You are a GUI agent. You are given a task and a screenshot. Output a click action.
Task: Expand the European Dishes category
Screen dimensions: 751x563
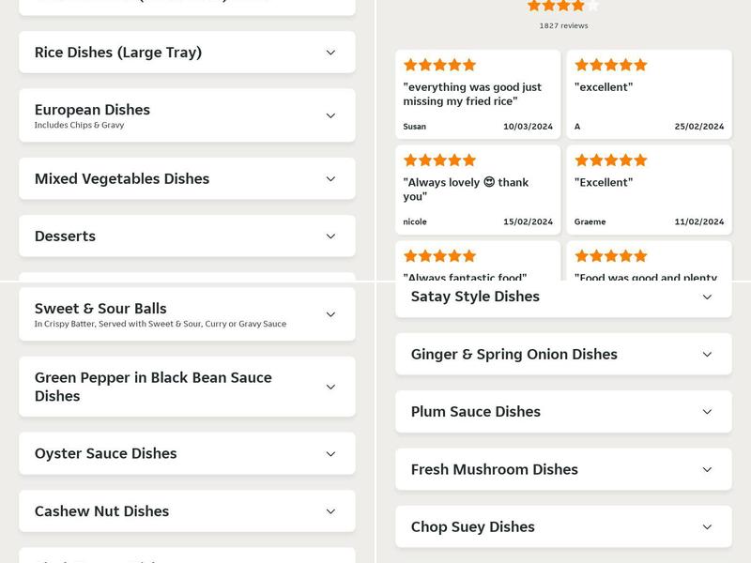tap(187, 114)
